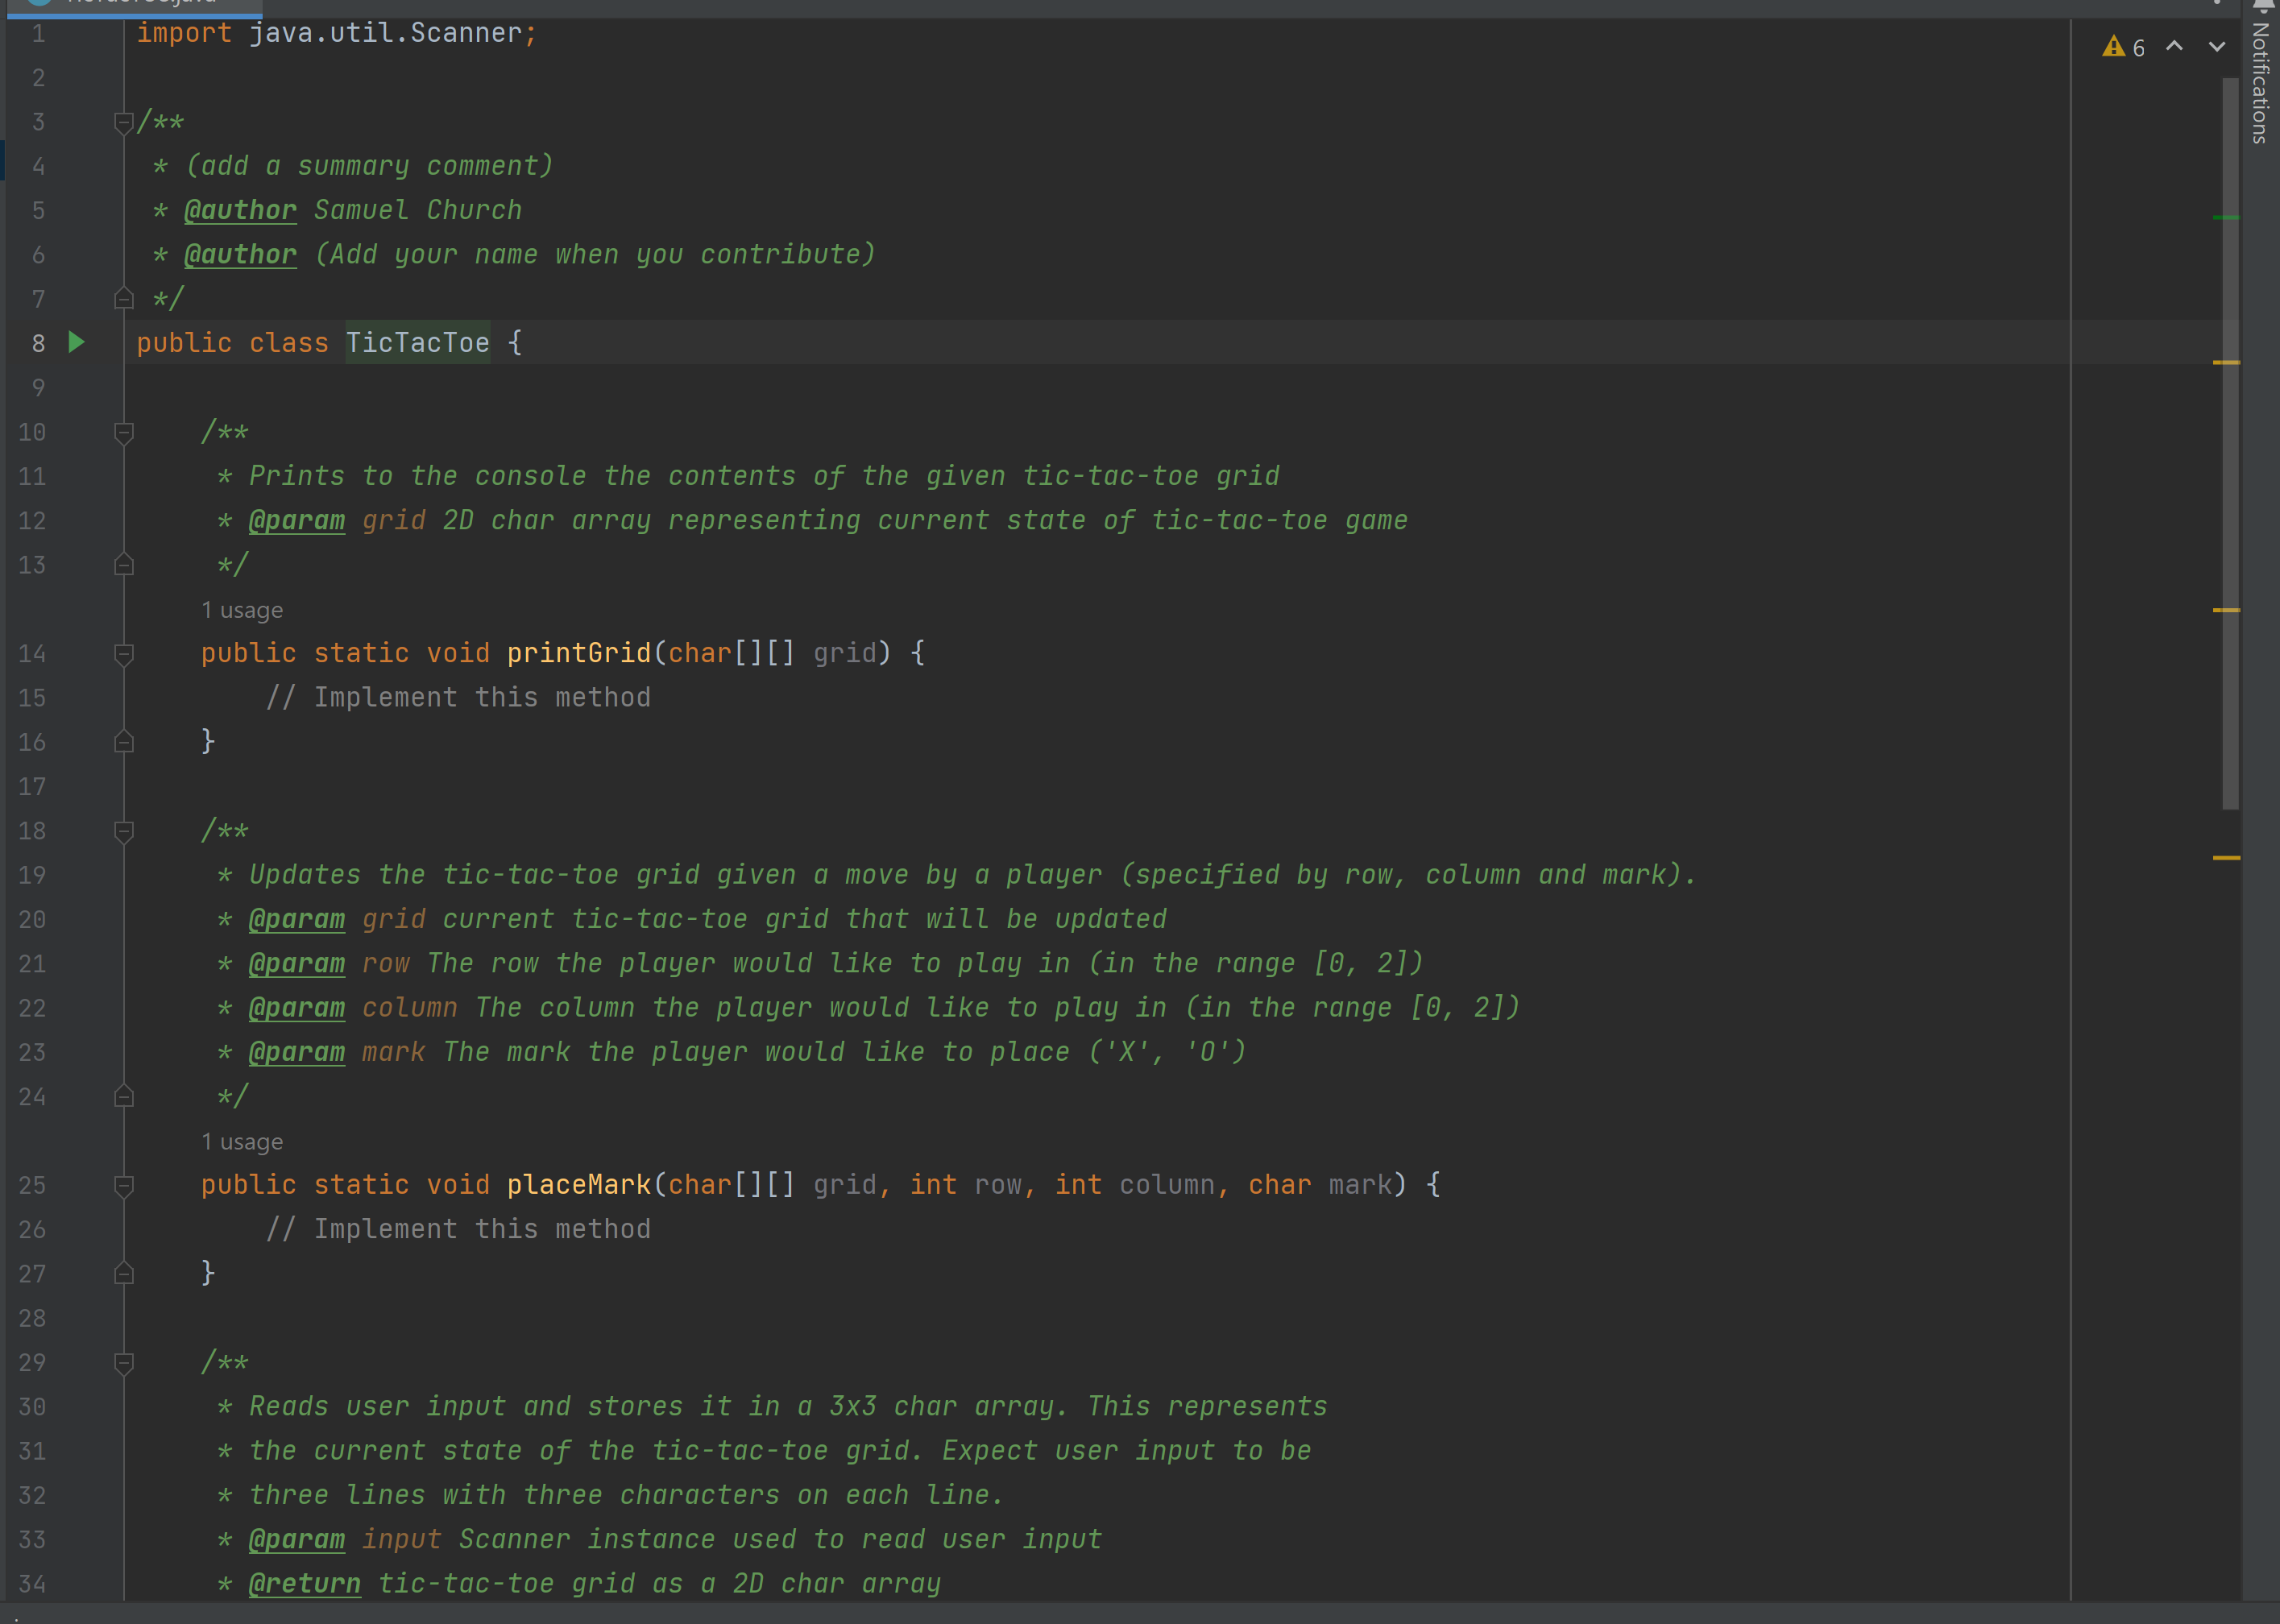
Task: Click the vertical editor scrollbar thumb
Action: tap(2230, 443)
